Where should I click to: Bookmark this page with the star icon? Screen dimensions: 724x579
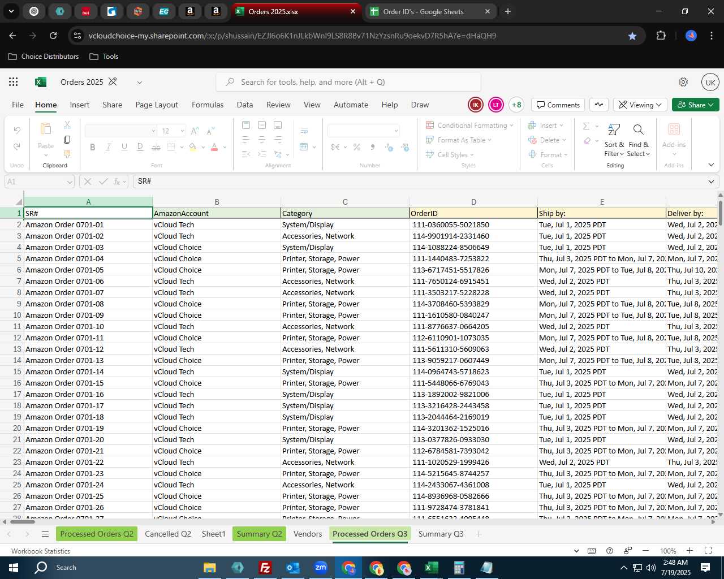pos(632,36)
